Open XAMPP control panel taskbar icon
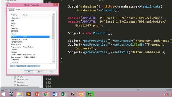172x97 pixels. (81, 94)
